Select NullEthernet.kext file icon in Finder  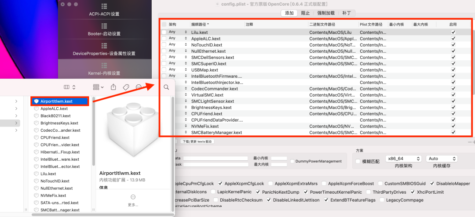coord(37,188)
